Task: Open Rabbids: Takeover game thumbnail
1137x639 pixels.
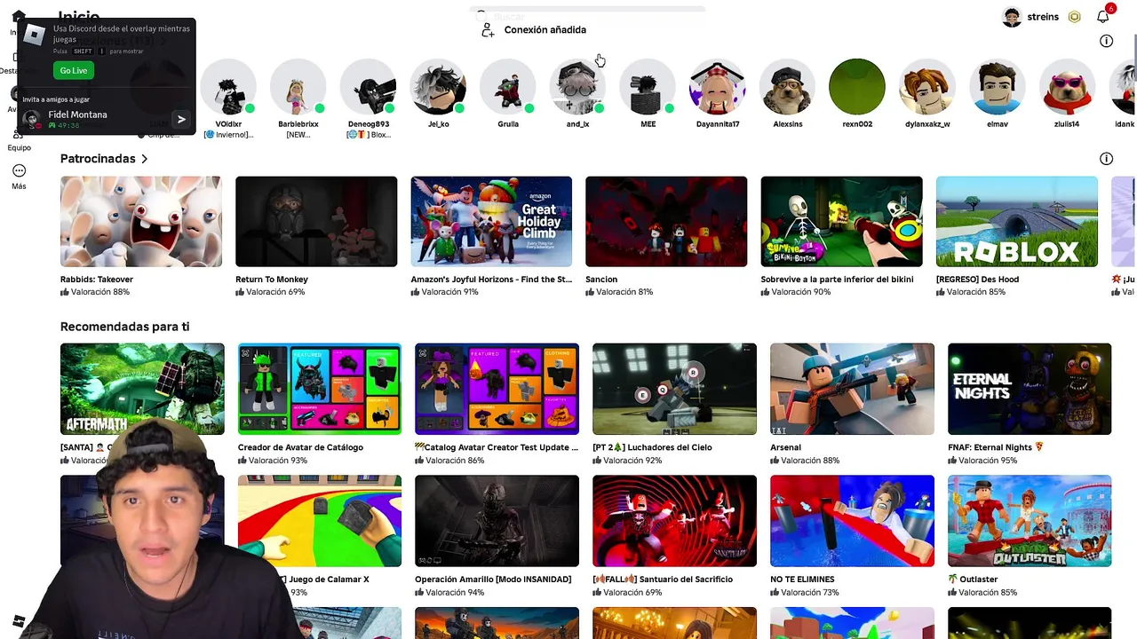Action: (141, 221)
